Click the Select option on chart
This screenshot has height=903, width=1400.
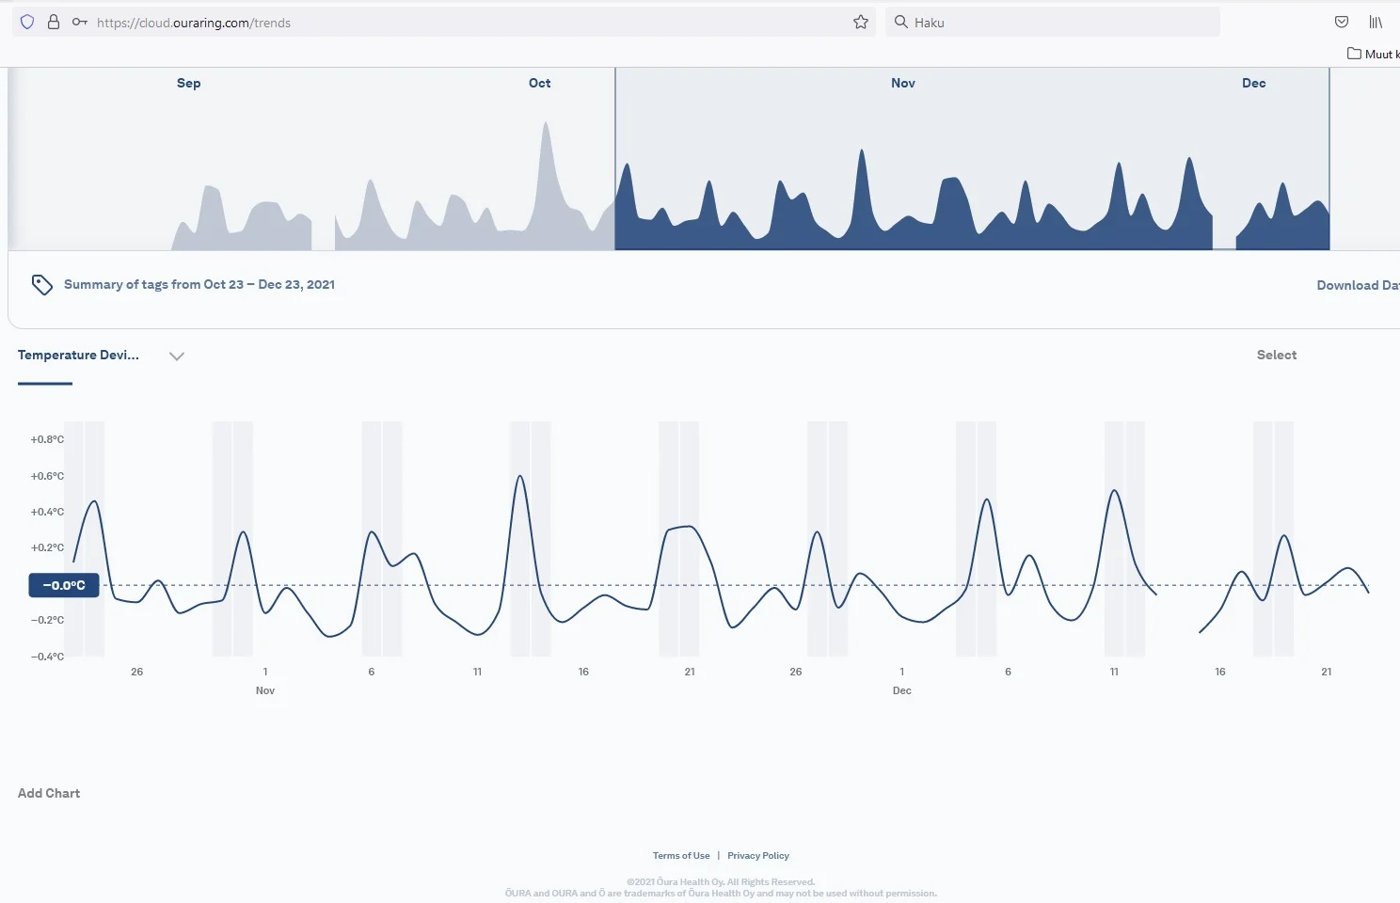pos(1276,355)
